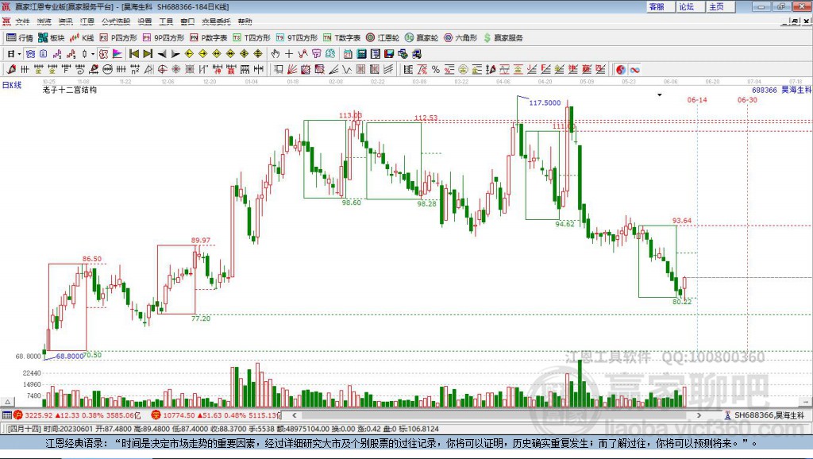Click the black left arrow icon
This screenshot has height=459, width=813.
point(162,54)
